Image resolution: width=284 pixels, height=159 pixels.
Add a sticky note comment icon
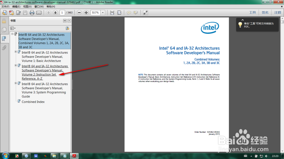(x=129, y=13)
